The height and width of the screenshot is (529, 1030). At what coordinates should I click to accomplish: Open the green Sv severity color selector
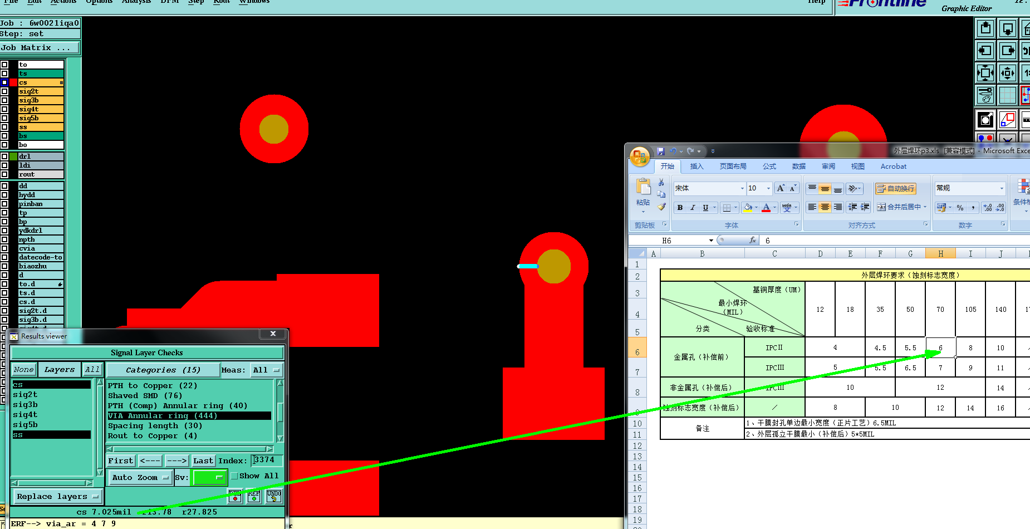pyautogui.click(x=209, y=477)
